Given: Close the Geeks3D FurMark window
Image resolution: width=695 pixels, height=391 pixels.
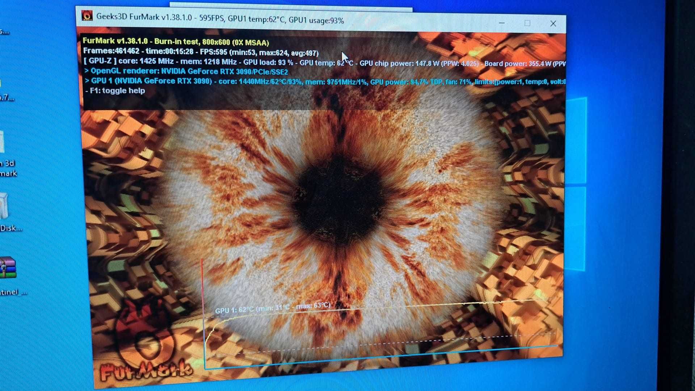Looking at the screenshot, I should [553, 24].
